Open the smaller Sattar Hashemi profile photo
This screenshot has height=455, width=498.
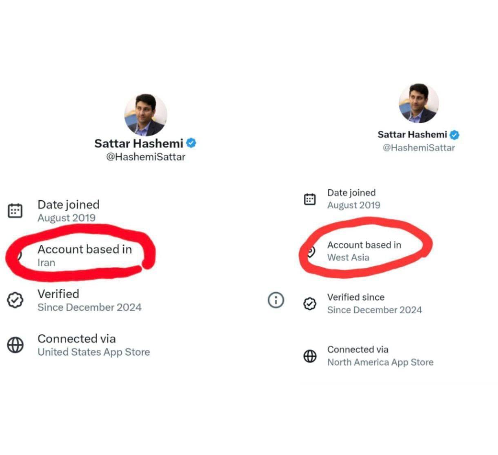click(x=418, y=104)
